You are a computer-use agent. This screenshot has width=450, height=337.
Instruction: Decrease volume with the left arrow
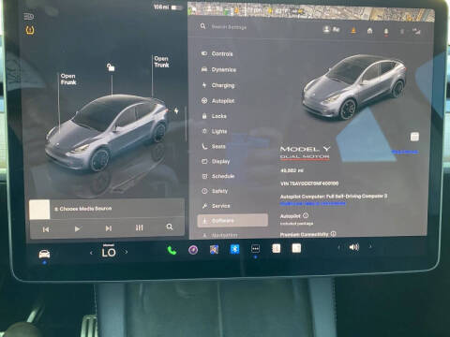(338, 248)
